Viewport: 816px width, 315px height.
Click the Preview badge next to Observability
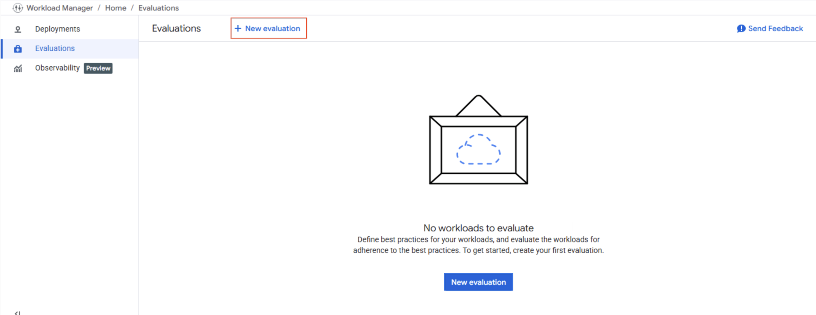click(98, 68)
